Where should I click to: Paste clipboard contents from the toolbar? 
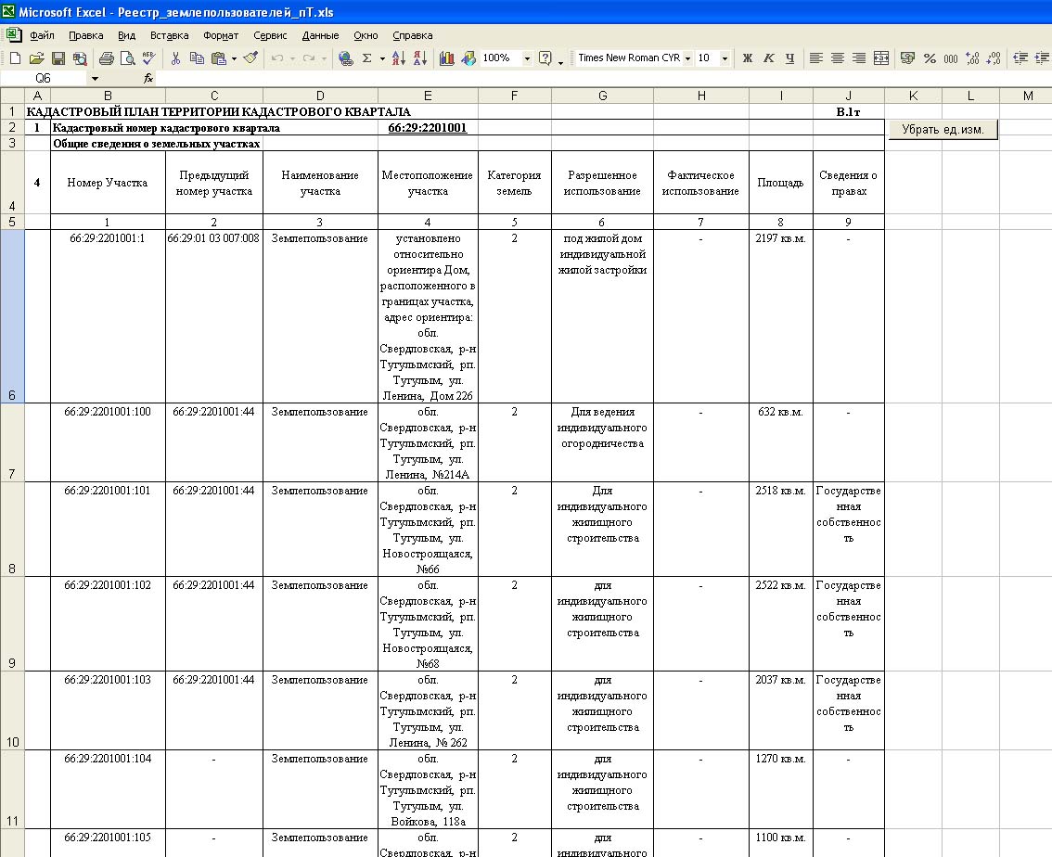[219, 58]
